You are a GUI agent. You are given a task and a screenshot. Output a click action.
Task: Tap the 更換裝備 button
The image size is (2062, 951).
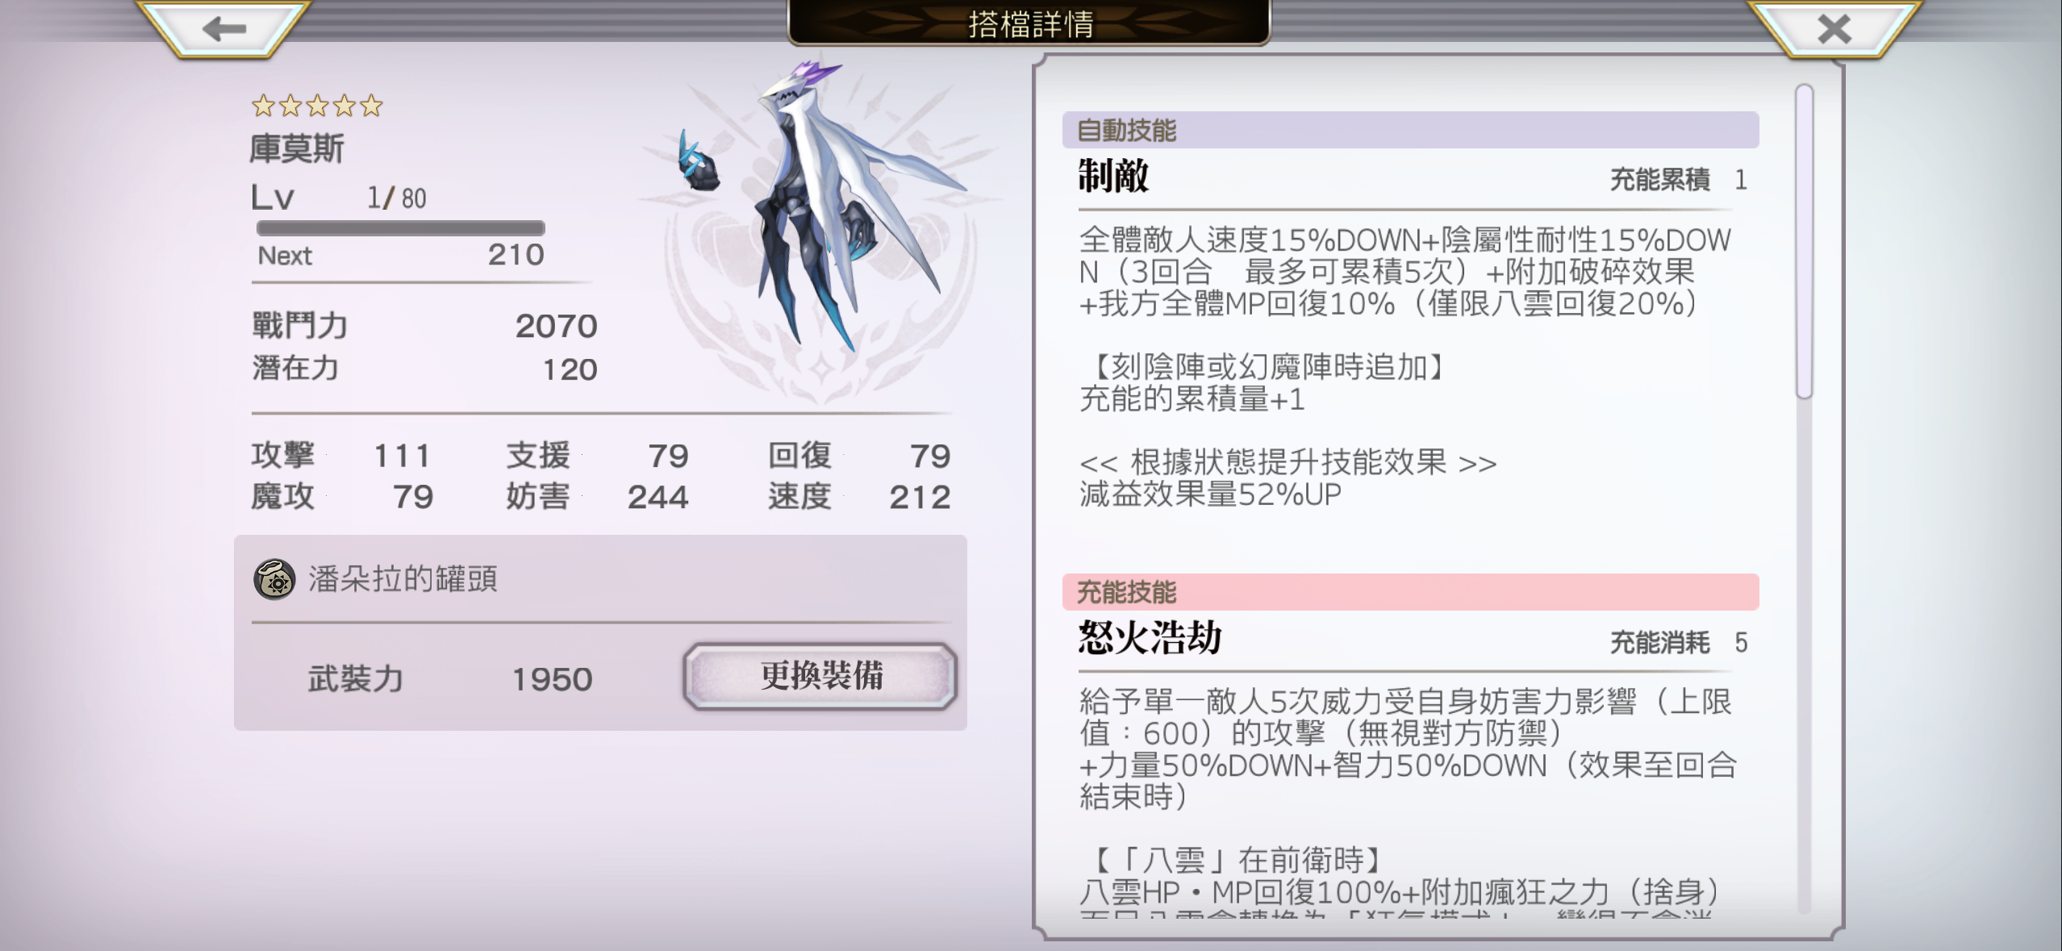(x=820, y=676)
